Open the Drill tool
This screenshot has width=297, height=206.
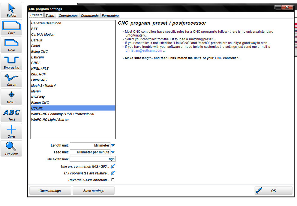[11, 97]
